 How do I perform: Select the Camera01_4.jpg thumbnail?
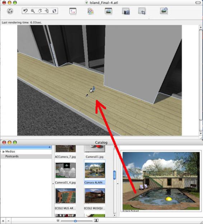[66, 170]
